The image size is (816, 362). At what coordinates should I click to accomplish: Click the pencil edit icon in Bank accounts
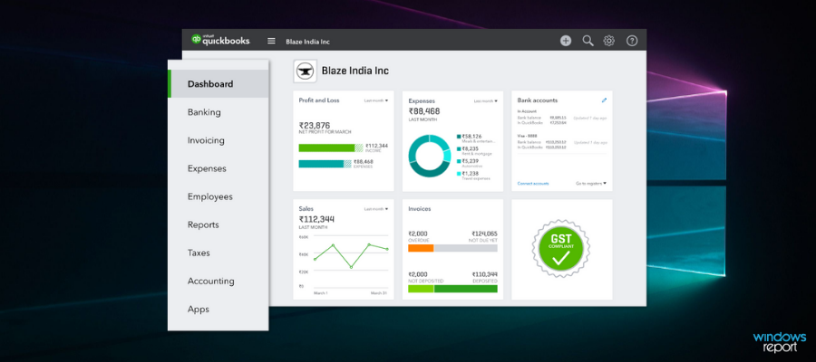coord(604,100)
